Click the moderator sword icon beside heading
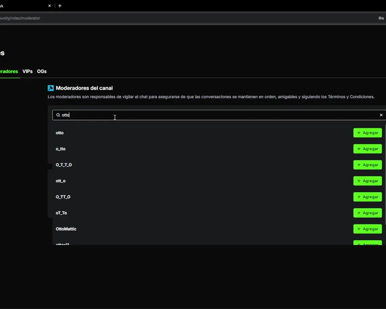Screen dimensions: 386x309 click(51, 88)
